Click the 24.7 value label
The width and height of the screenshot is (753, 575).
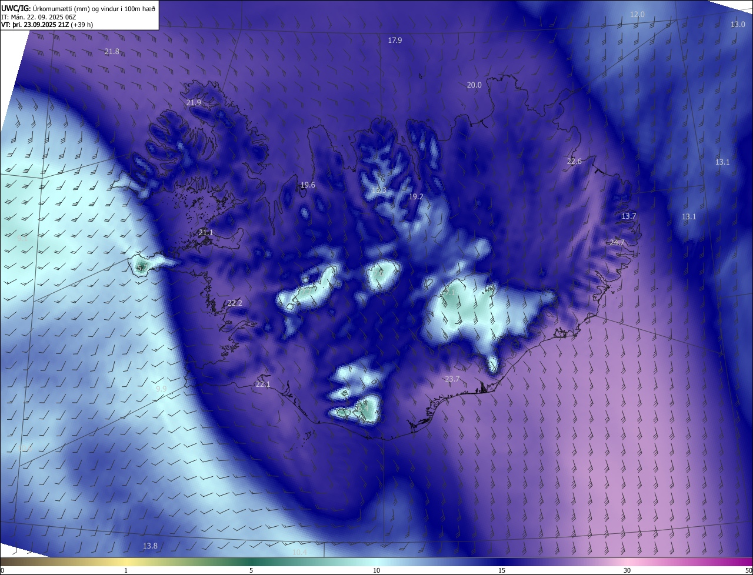tap(617, 243)
